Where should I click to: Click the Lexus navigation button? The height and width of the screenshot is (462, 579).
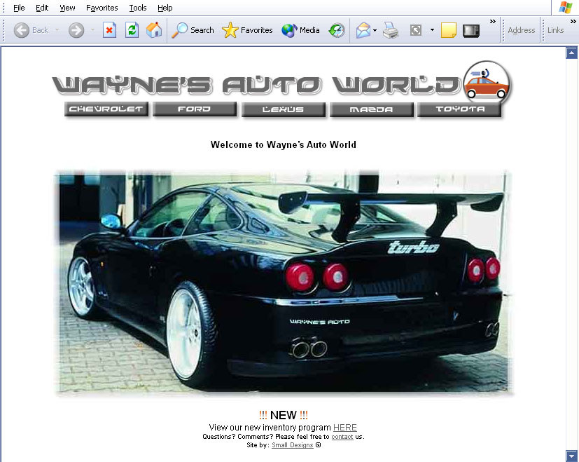[284, 109]
